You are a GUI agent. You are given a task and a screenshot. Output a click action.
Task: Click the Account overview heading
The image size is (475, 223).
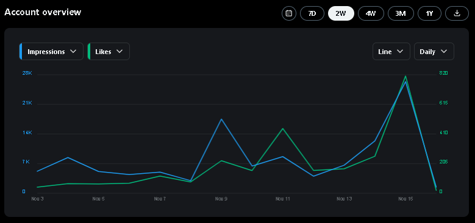(x=43, y=12)
